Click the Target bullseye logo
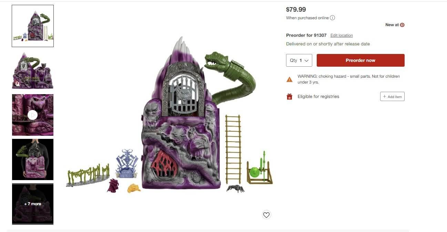This screenshot has height=232, width=447. click(x=402, y=25)
